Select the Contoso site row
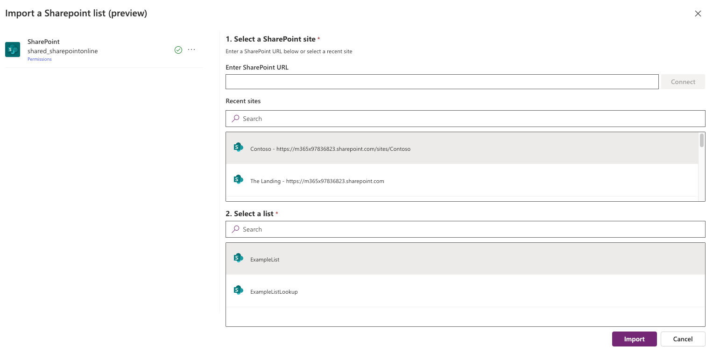The image size is (713, 353). pyautogui.click(x=462, y=148)
